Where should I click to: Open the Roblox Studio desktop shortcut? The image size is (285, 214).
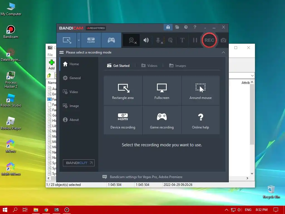(x=11, y=100)
